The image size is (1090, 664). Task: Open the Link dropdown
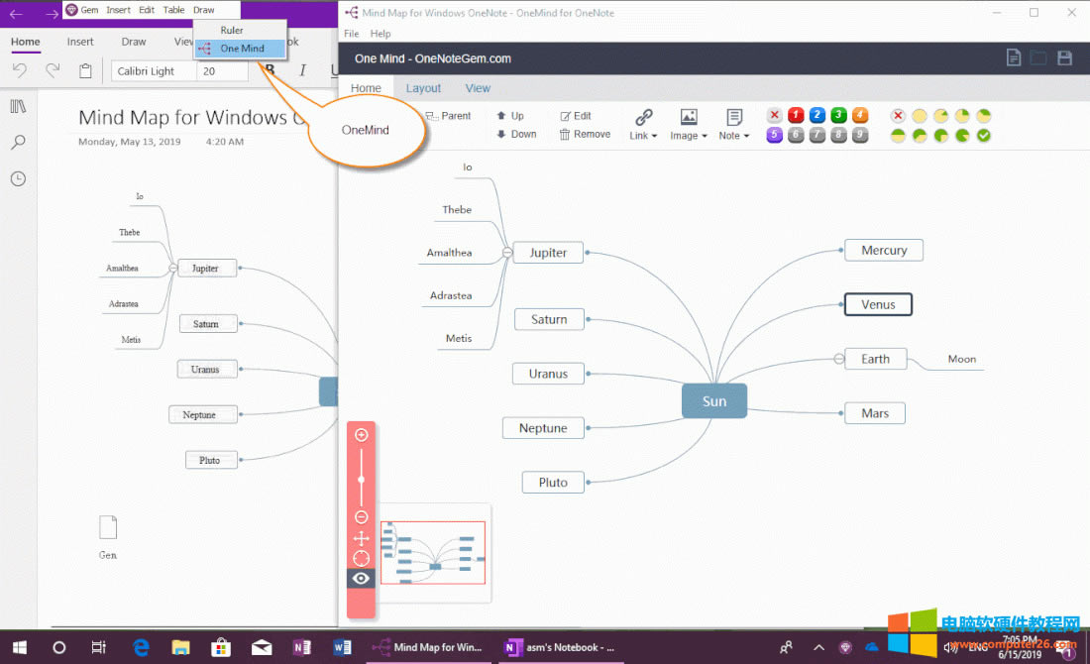pyautogui.click(x=643, y=125)
